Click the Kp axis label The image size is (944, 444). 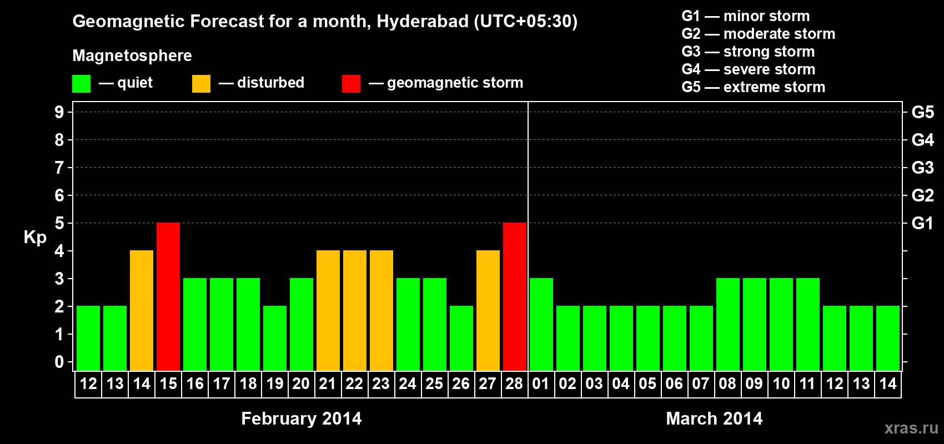(35, 238)
